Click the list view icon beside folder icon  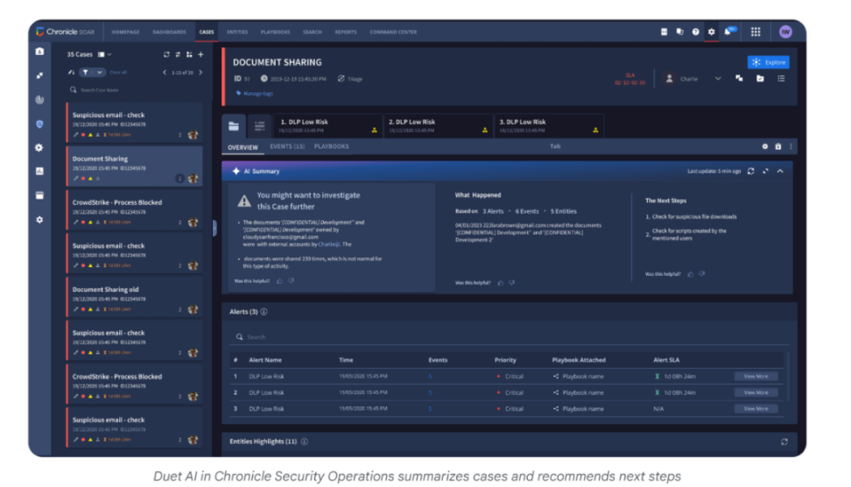click(x=259, y=126)
